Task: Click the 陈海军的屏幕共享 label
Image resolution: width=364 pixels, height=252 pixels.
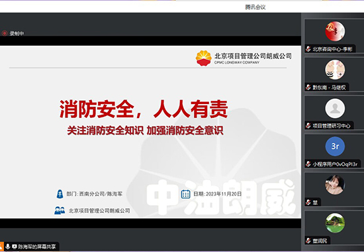Action: coord(37,247)
